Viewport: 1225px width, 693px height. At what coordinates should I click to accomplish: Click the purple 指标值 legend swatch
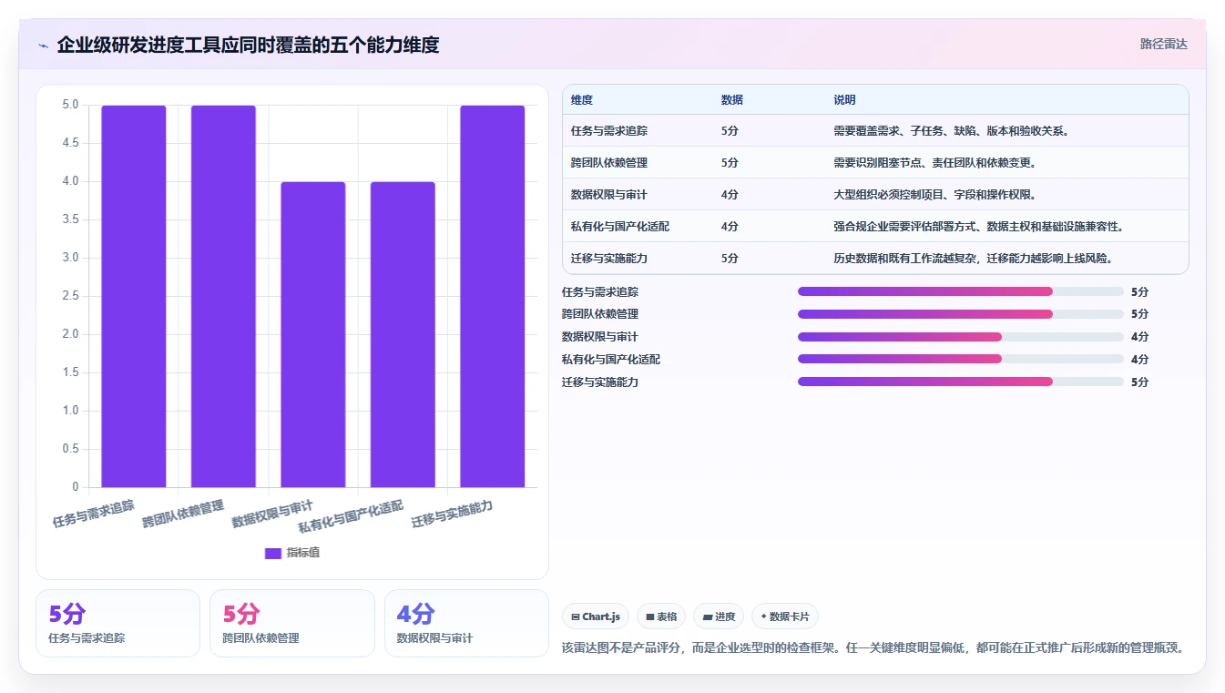tap(272, 554)
